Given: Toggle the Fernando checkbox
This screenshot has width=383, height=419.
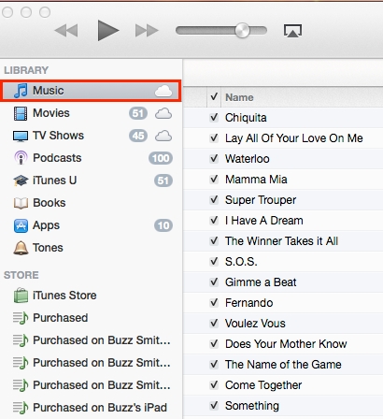Looking at the screenshot, I should pyautogui.click(x=214, y=303).
